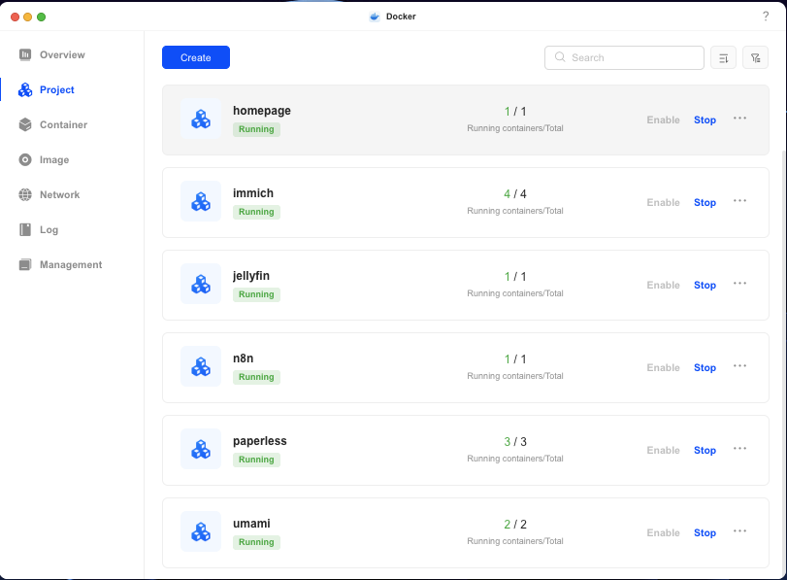Open the options menu for umami project
The height and width of the screenshot is (580, 787).
pos(739,531)
